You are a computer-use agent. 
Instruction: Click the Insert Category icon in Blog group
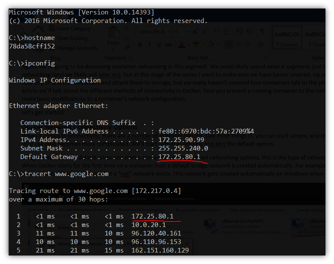[52, 28]
